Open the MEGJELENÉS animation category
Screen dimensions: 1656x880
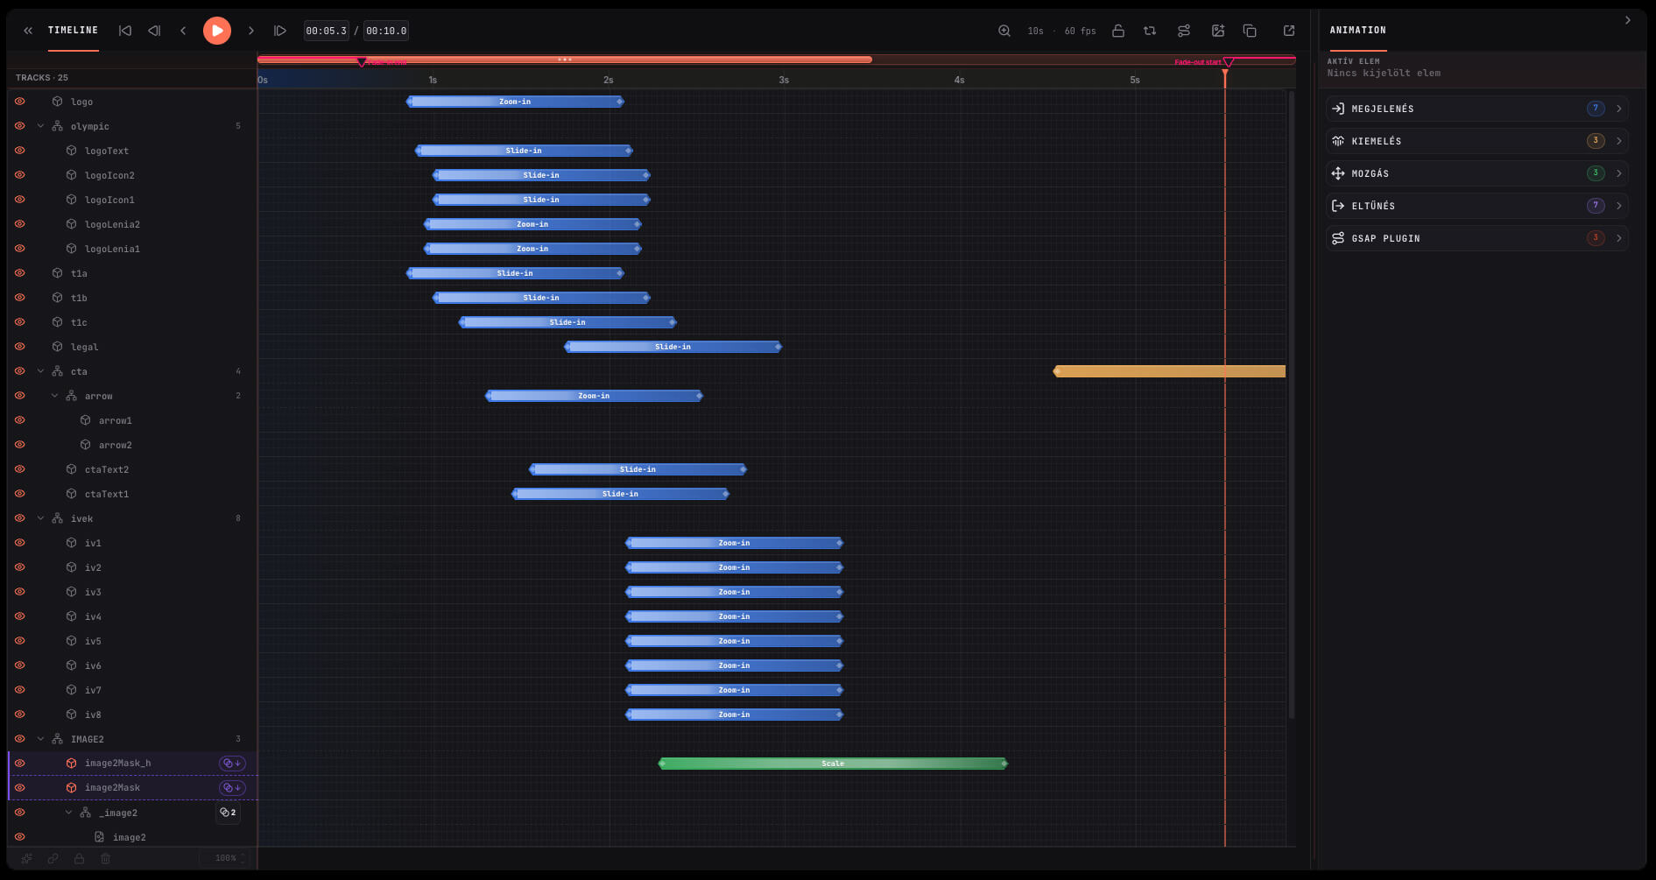tap(1476, 109)
